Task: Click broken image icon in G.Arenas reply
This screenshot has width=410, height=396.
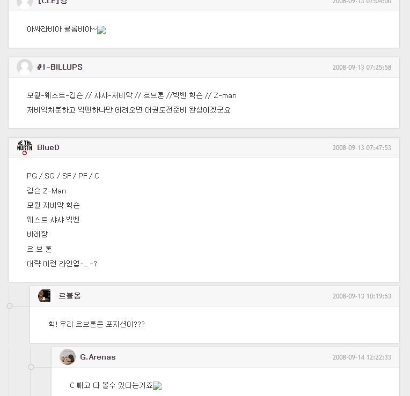Action: coord(158,386)
